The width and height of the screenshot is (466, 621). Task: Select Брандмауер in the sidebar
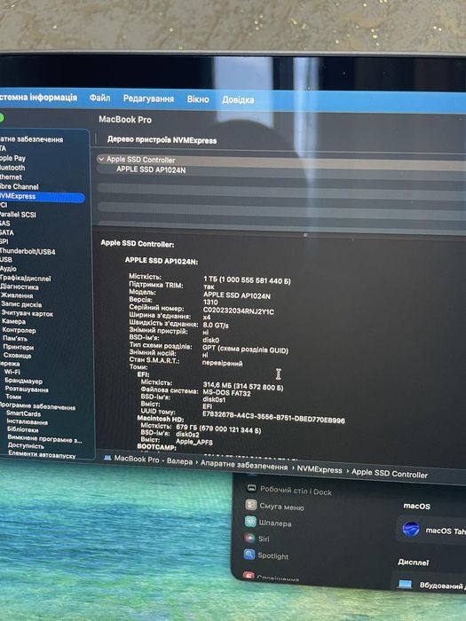(x=24, y=381)
